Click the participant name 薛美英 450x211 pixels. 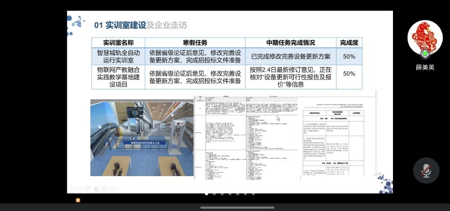[425, 68]
